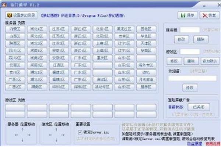The width and height of the screenshot is (221, 147).
Task: Select the 北京1区 server
Action: pos(102,29)
